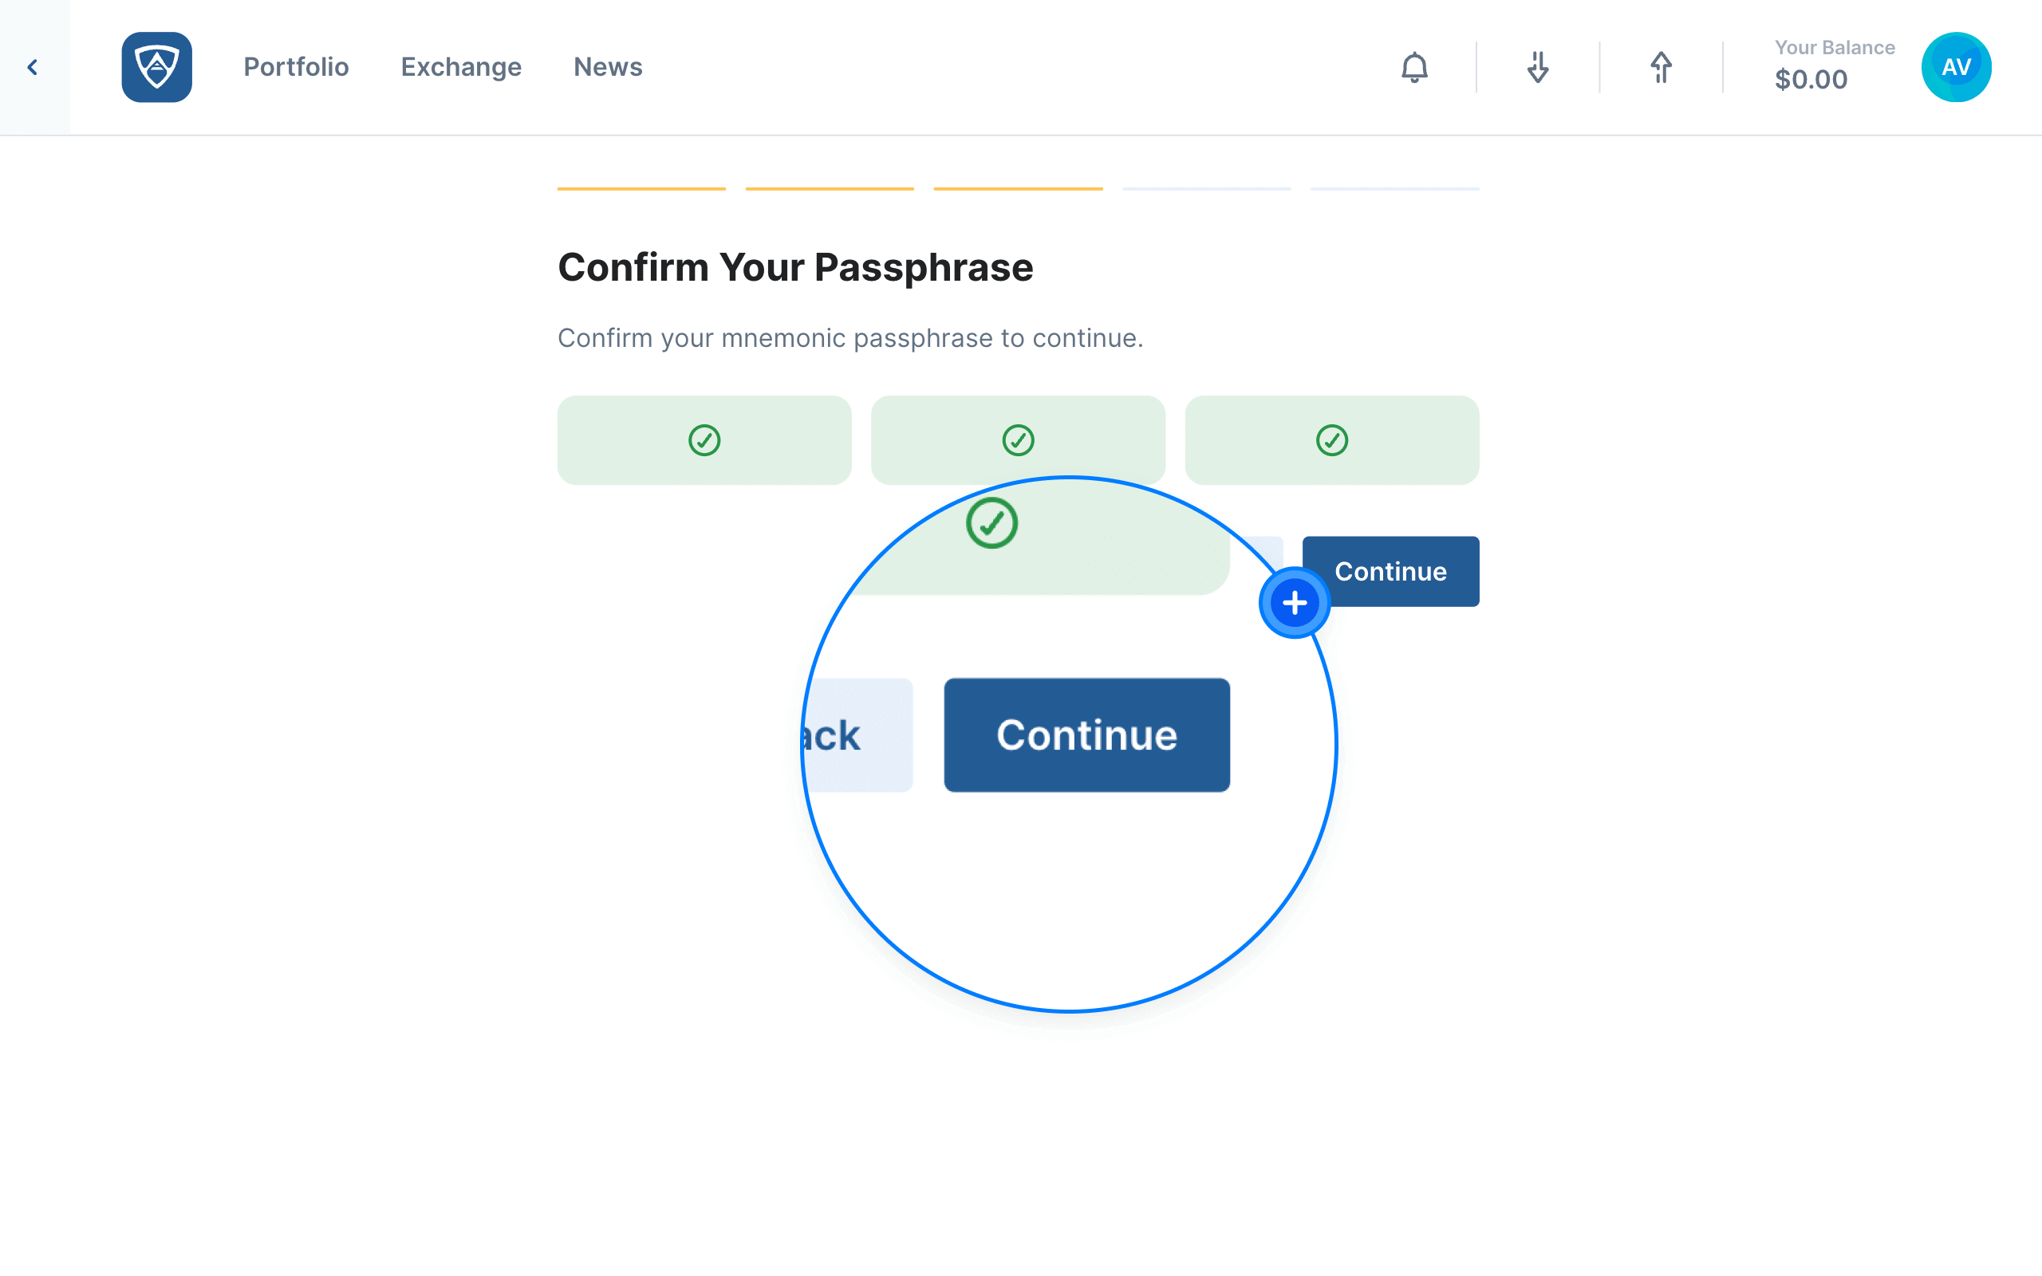Go to the Portfolio tab

click(x=296, y=67)
